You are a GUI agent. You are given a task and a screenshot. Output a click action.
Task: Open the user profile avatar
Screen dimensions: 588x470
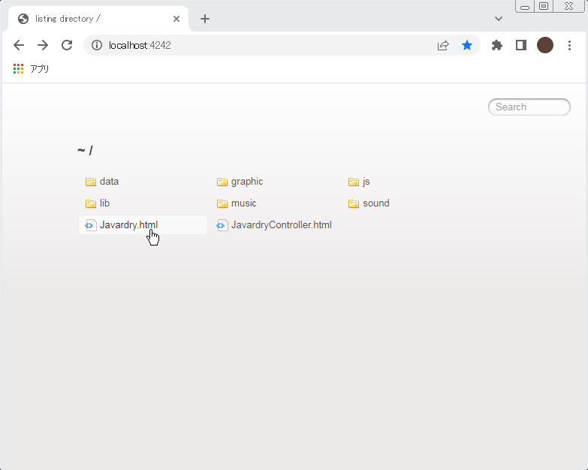click(545, 45)
